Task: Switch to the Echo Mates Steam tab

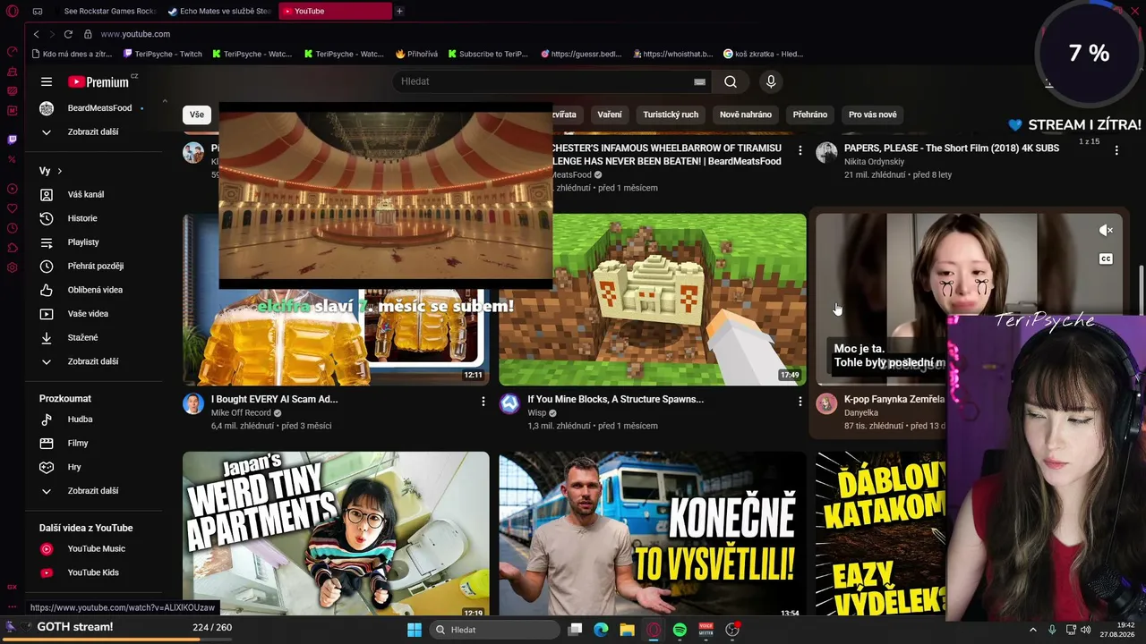Action: pyautogui.click(x=219, y=11)
